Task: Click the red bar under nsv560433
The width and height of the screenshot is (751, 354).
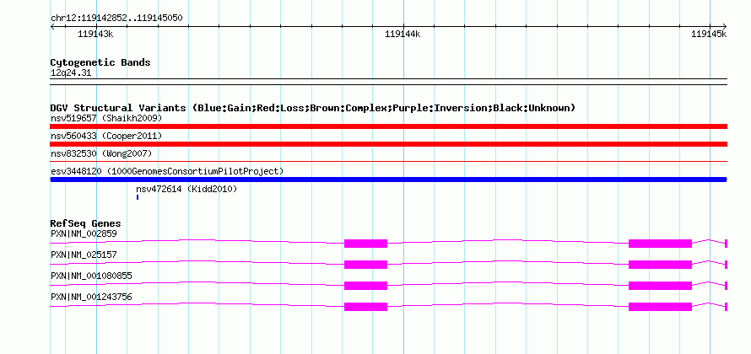Action: click(x=388, y=144)
